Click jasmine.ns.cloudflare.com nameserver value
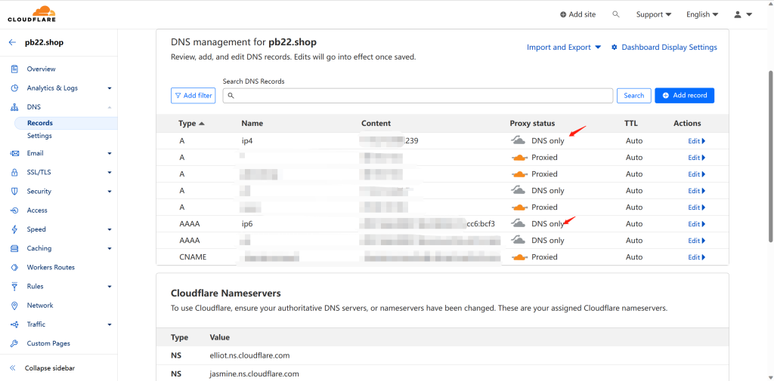Screen dimensions: 774x381 [x=254, y=373]
